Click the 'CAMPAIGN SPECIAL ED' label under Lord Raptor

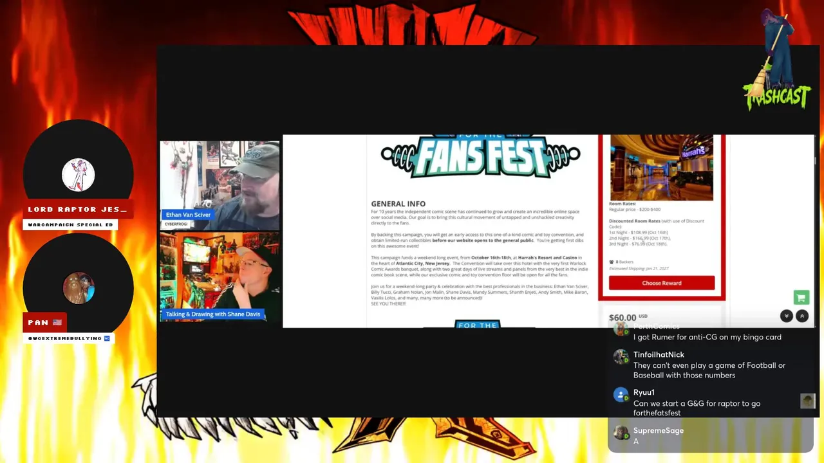[x=70, y=225]
